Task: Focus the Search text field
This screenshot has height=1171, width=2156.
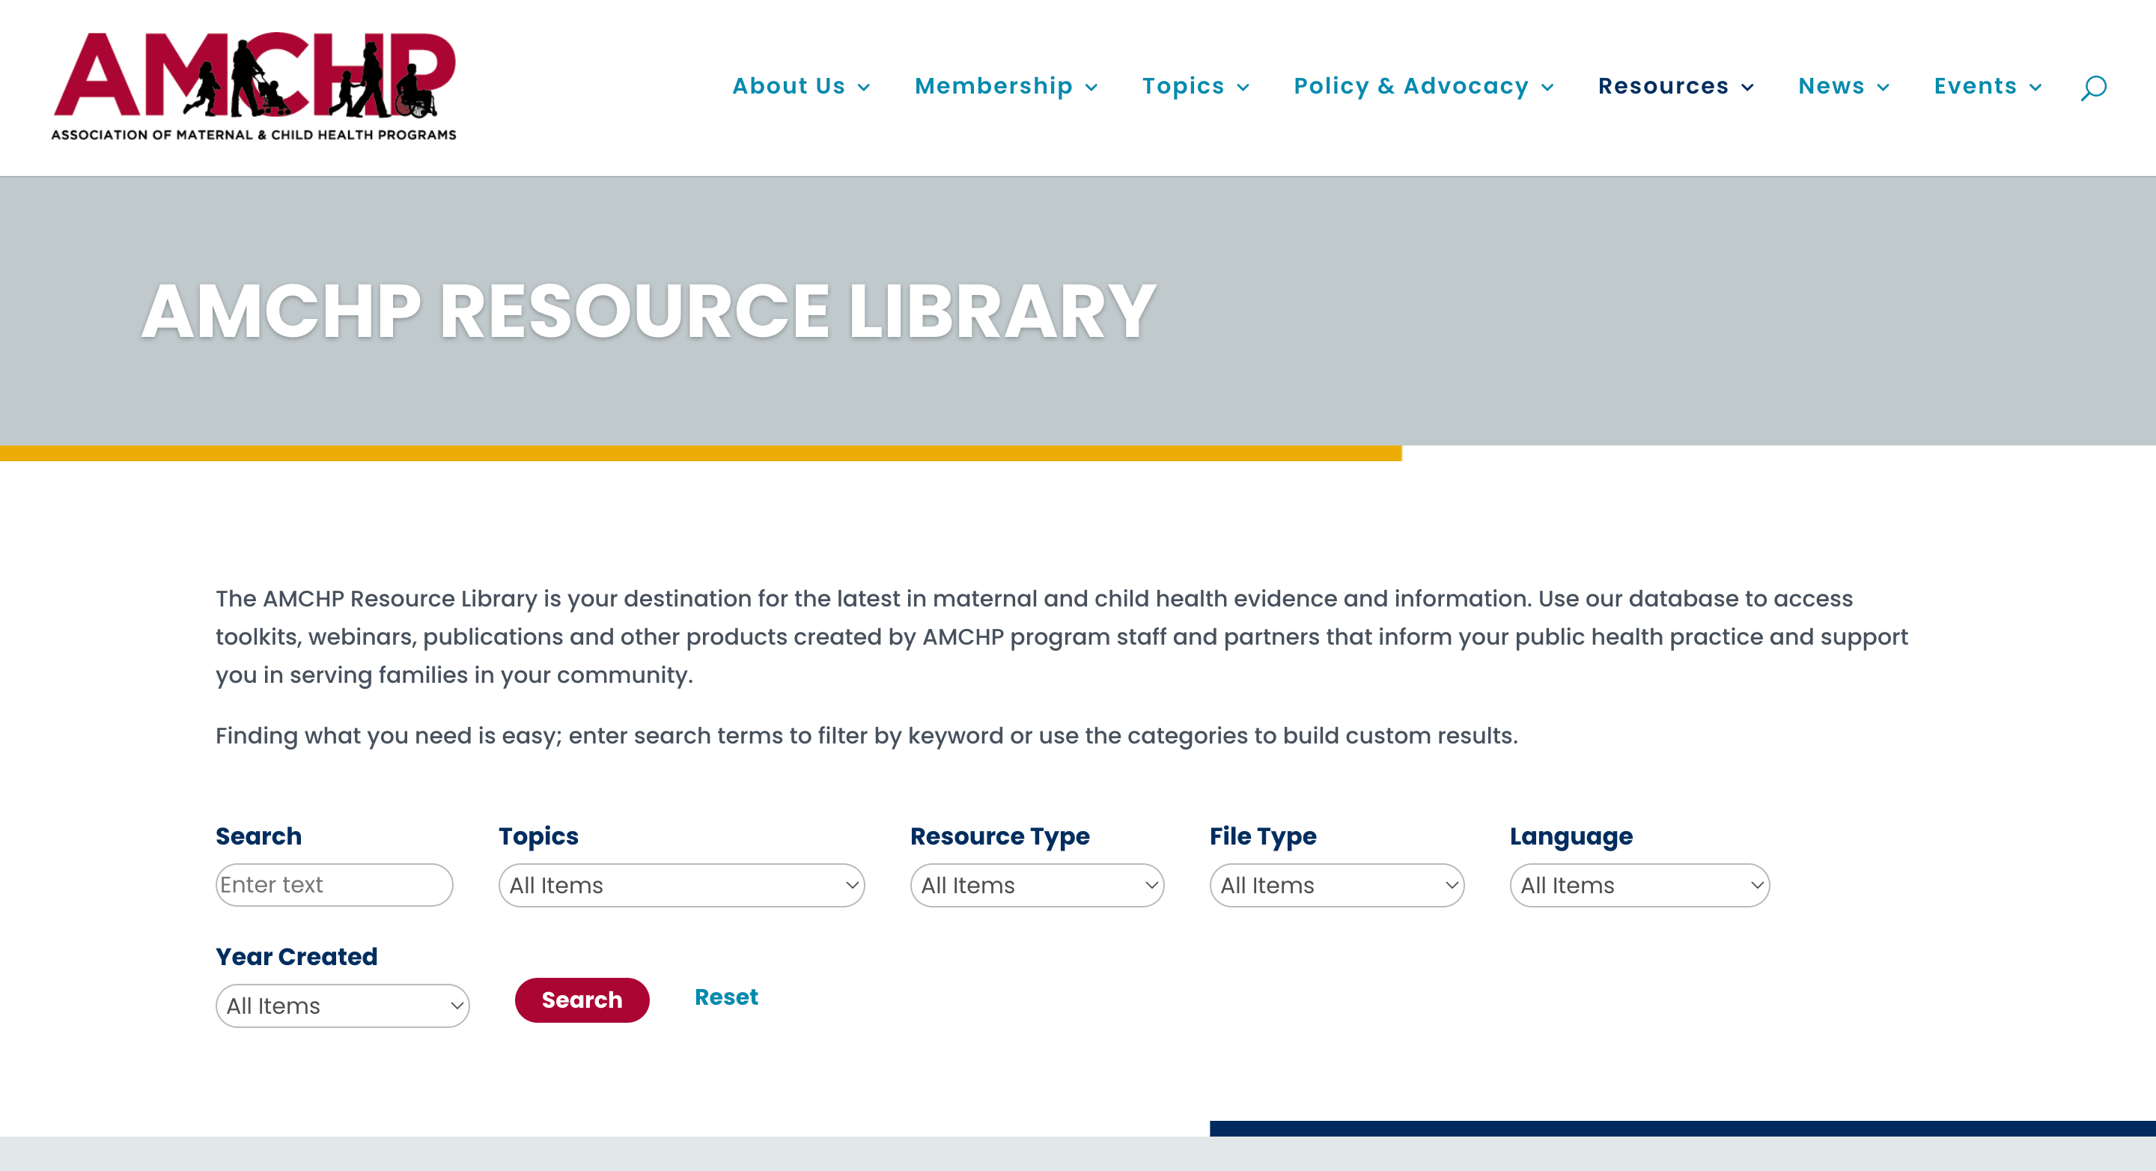Action: click(x=334, y=885)
